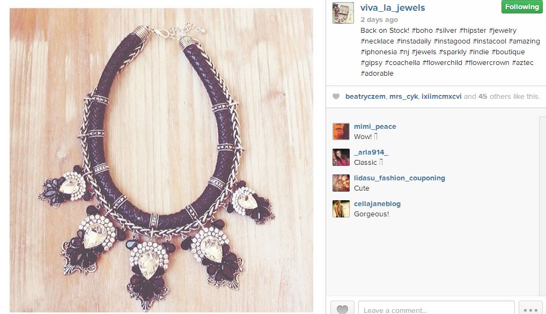
Task: Open lidasu_fashion_couponing's avatar
Action: [x=341, y=183]
